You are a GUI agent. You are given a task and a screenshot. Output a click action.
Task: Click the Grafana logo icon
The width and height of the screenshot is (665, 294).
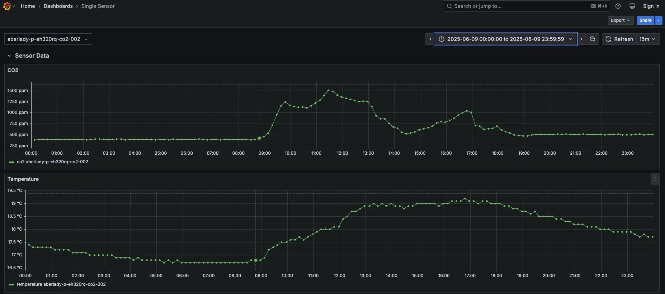click(x=7, y=6)
